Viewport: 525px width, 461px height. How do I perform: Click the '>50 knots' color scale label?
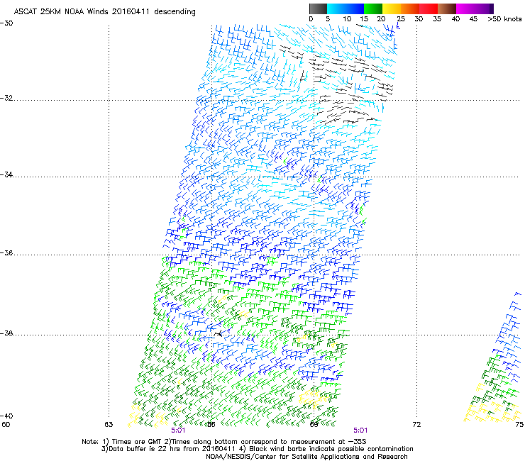click(504, 19)
